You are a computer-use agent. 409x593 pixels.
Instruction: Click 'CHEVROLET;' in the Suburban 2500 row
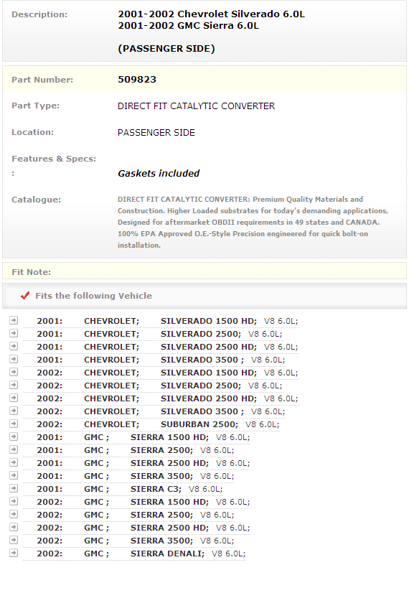click(111, 424)
